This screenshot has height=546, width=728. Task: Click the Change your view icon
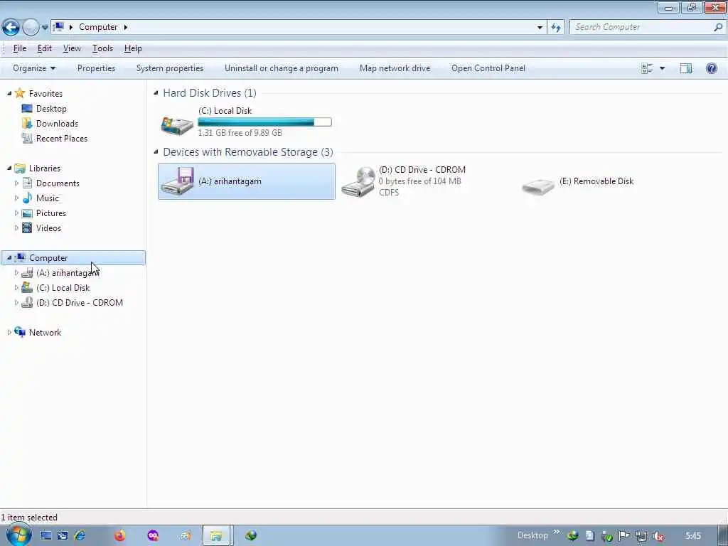[x=647, y=68]
